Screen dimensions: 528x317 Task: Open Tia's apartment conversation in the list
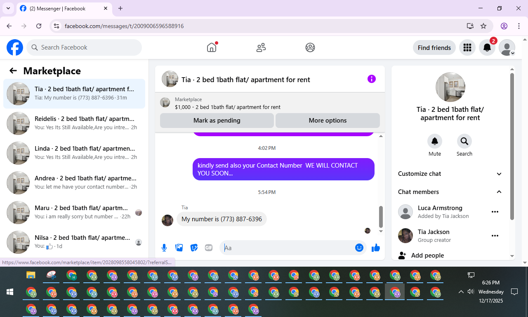pyautogui.click(x=74, y=94)
